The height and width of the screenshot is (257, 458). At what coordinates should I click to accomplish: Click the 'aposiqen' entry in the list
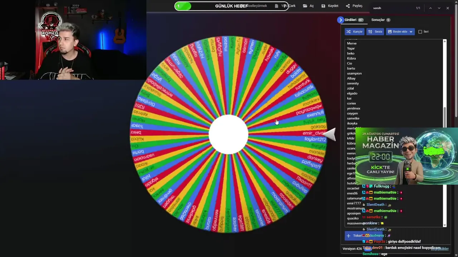coord(354,213)
